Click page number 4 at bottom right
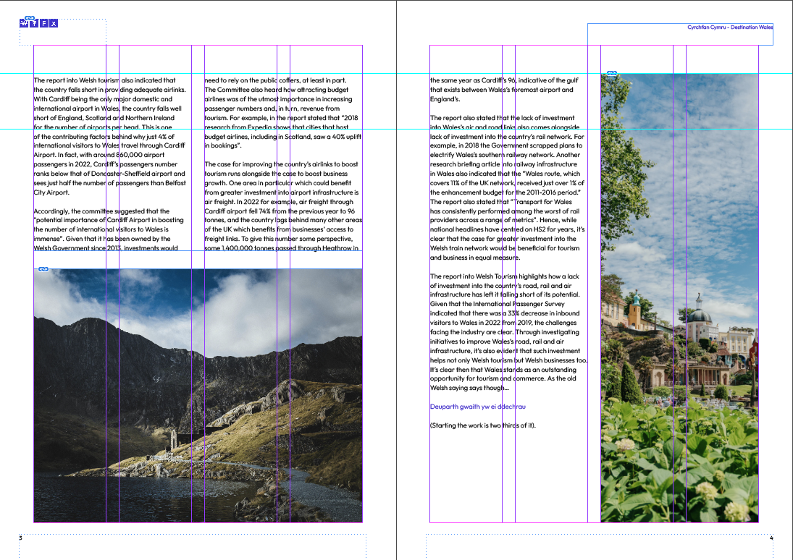 coord(771,538)
